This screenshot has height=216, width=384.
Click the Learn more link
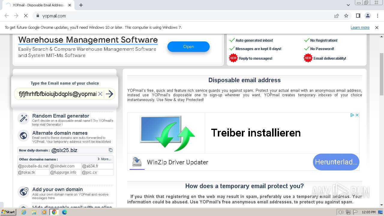(360, 27)
